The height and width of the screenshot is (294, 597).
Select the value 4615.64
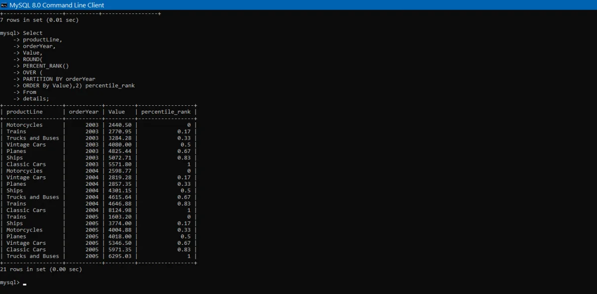point(120,197)
